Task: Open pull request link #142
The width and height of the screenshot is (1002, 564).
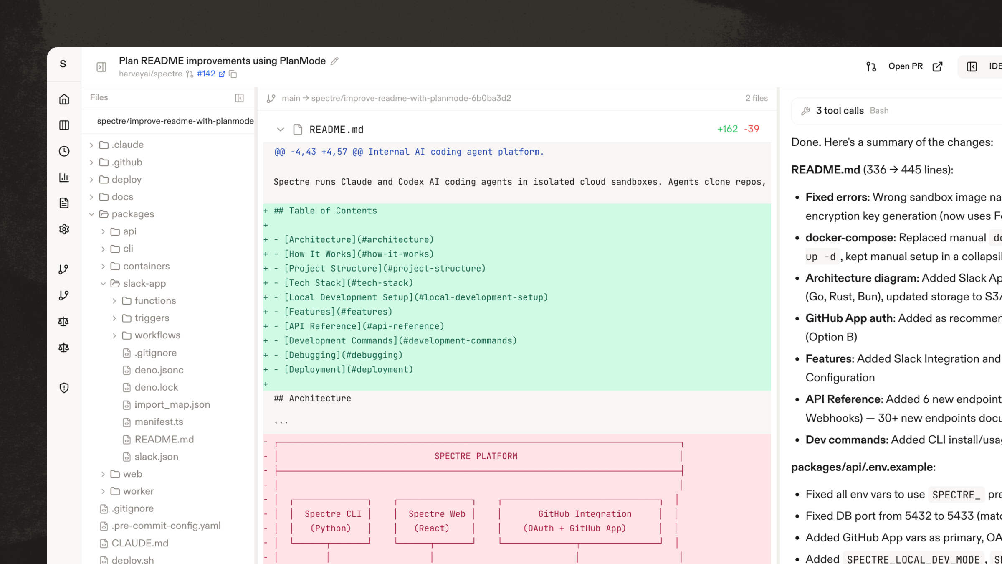Action: pos(206,74)
